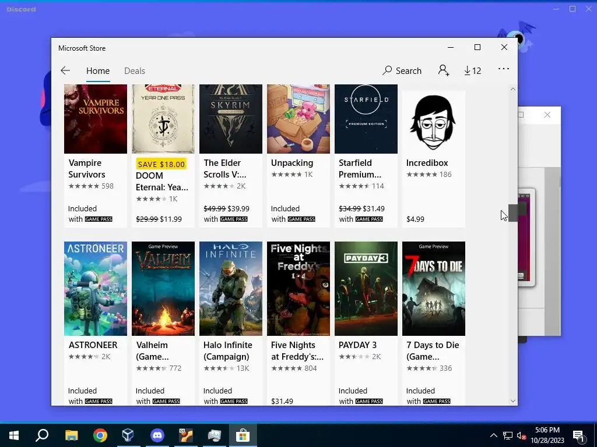Click the SAVE $18.00 badge
This screenshot has height=447, width=597.
(161, 164)
